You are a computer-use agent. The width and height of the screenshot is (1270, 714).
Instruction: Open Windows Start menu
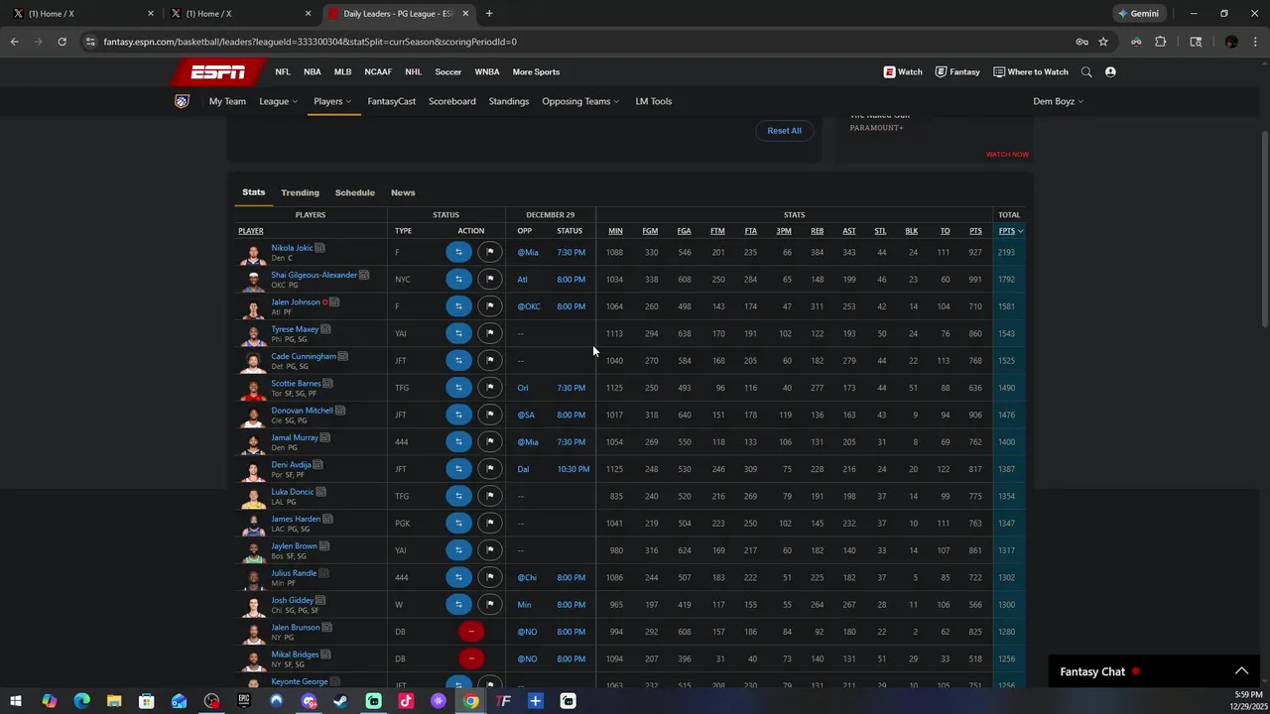click(x=16, y=701)
